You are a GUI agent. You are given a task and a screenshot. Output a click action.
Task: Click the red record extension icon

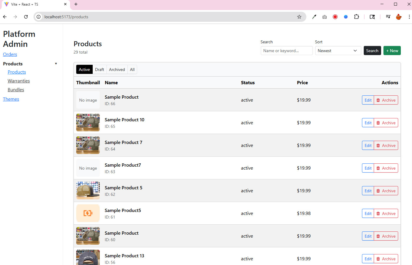tap(335, 17)
